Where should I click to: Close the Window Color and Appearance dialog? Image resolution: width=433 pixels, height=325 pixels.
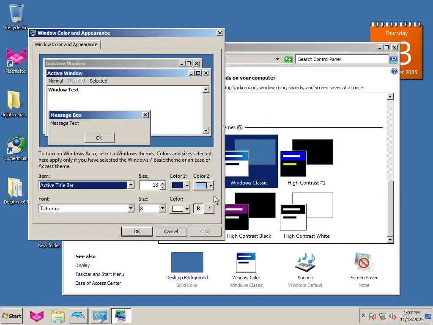pyautogui.click(x=220, y=33)
